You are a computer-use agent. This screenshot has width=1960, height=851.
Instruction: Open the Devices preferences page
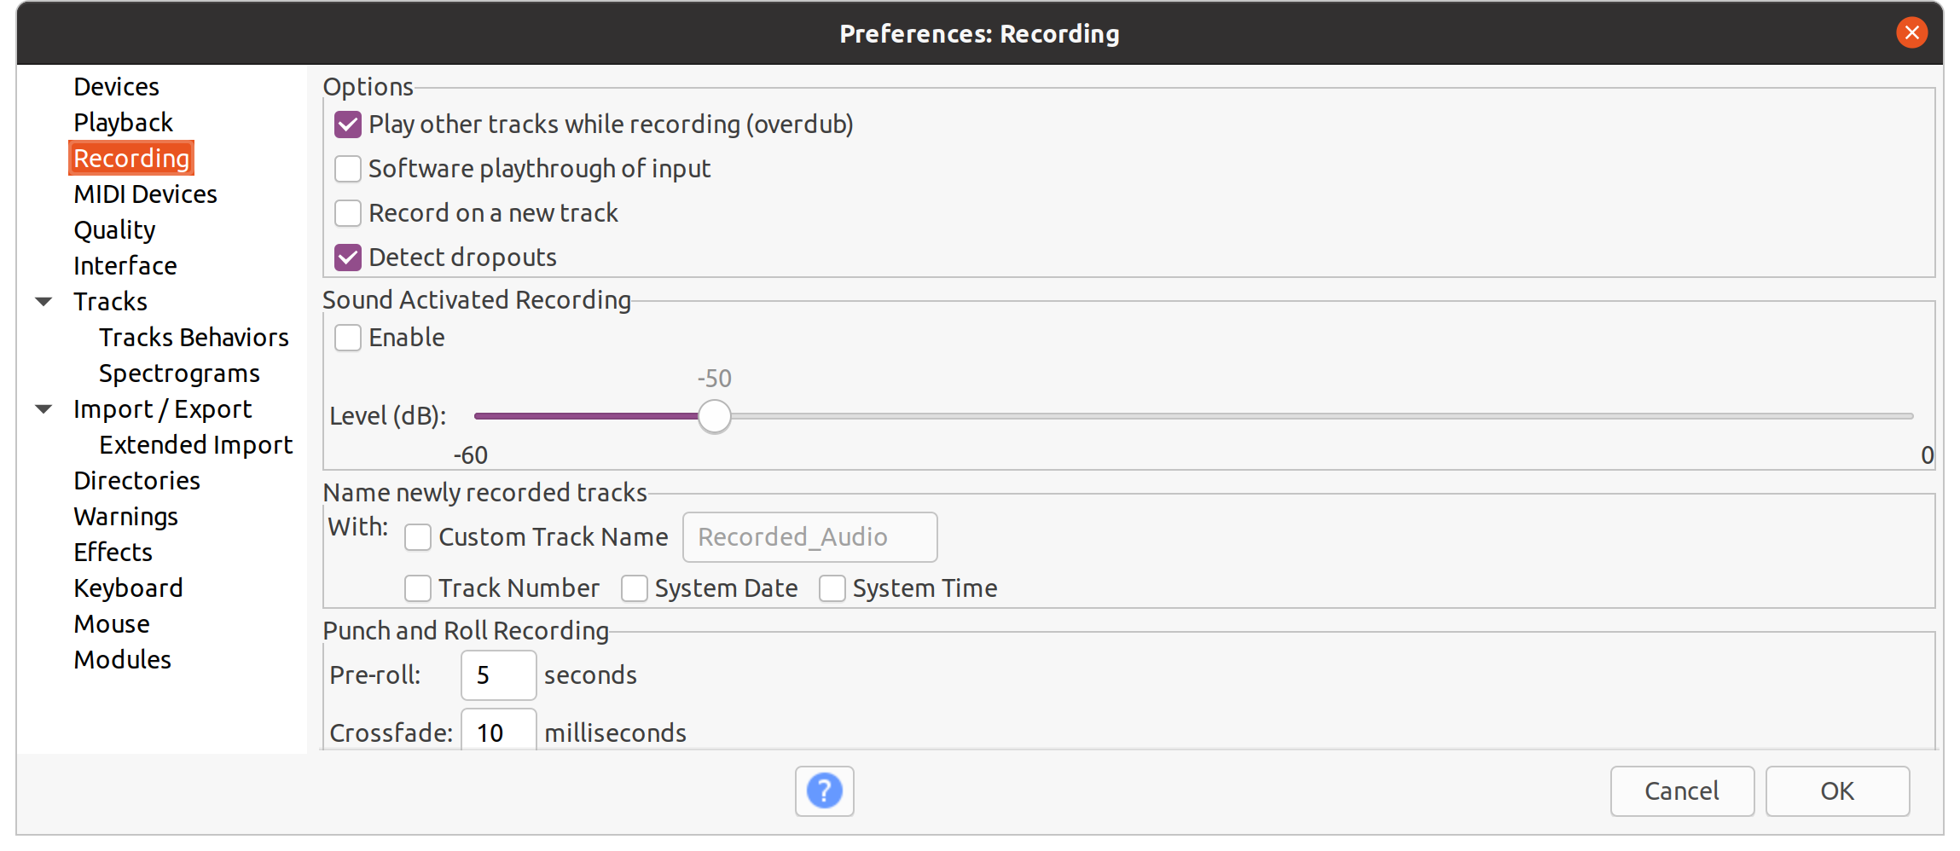(116, 87)
